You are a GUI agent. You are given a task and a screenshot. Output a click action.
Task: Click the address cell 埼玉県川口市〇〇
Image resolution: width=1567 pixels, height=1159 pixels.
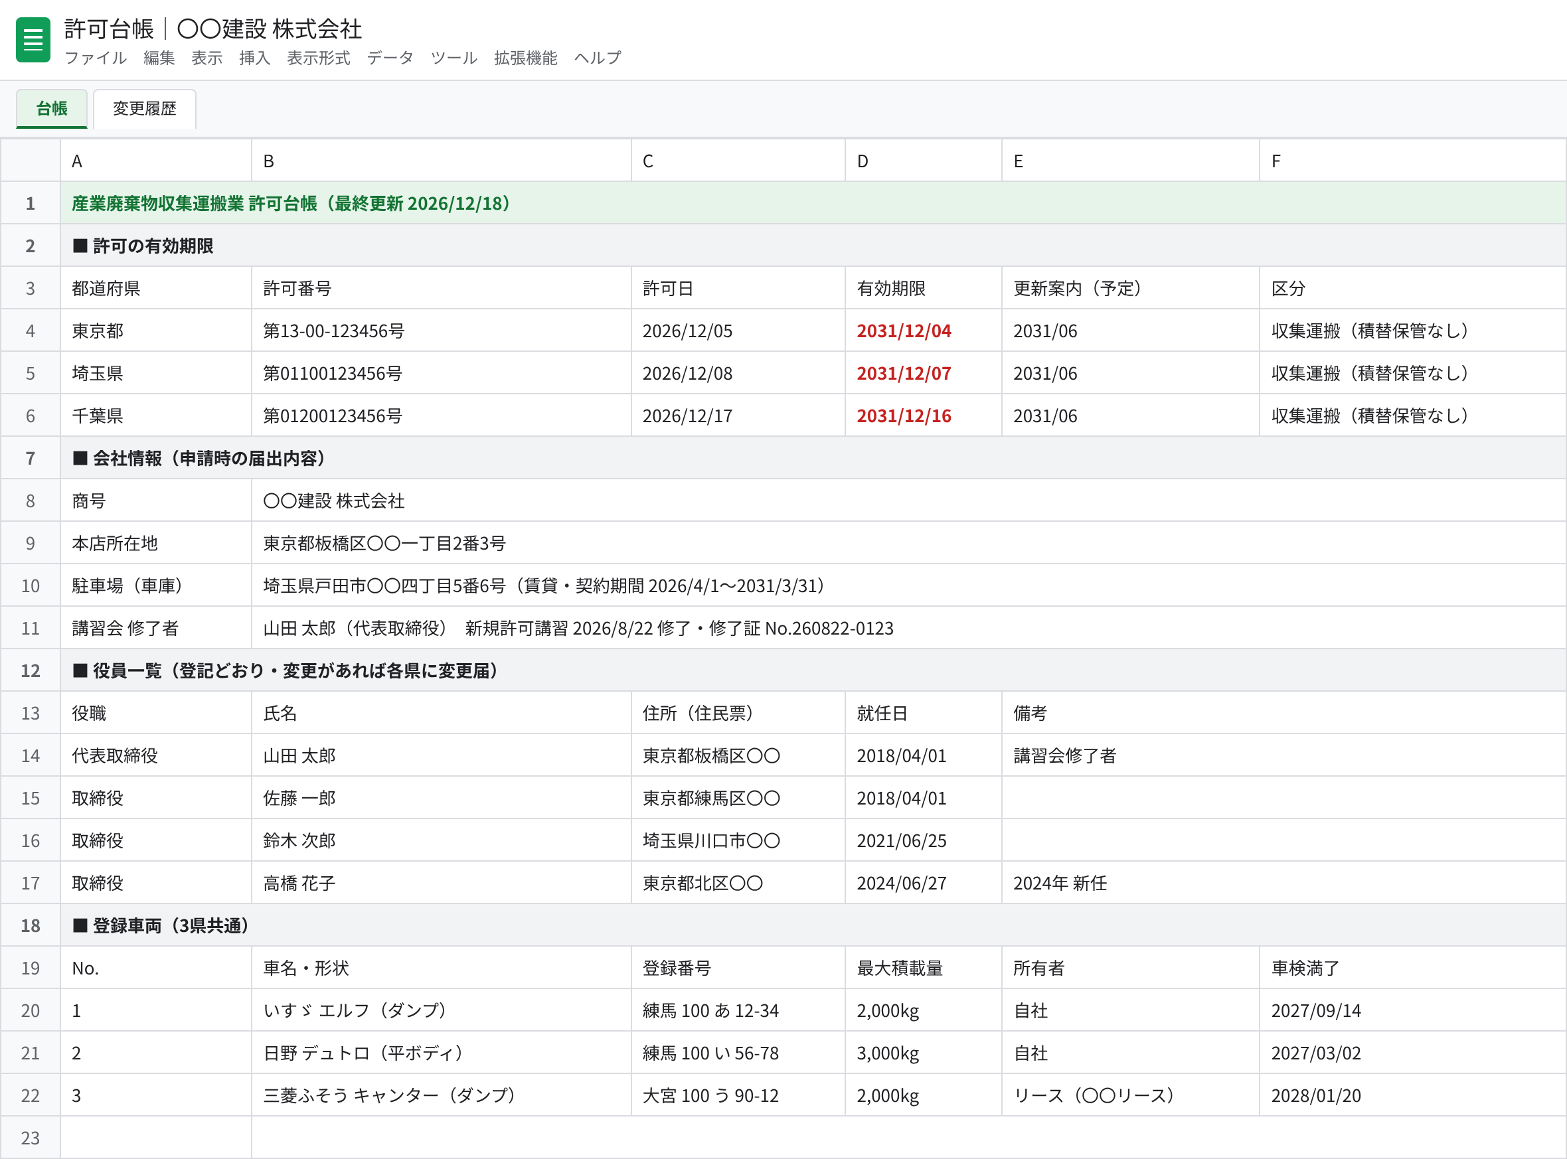click(x=738, y=840)
